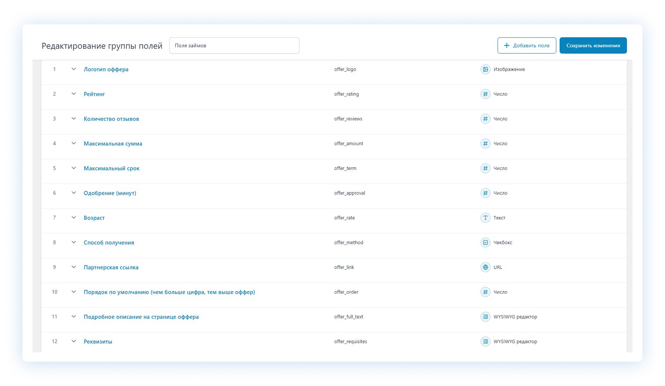Open the Одобрение (минут) field link
Viewport: 665px width, 386px height.
(x=110, y=193)
